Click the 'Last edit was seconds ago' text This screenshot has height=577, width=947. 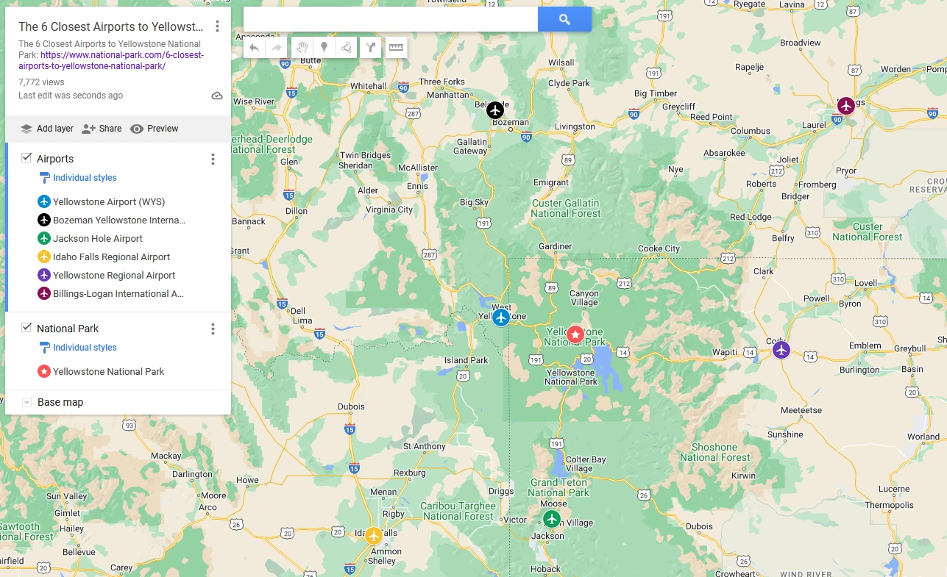71,96
